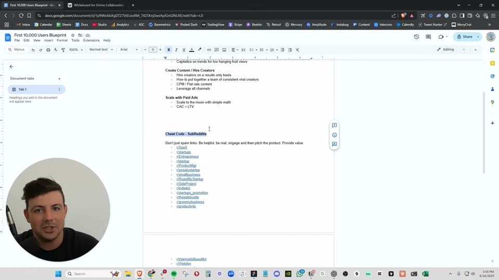499x280 pixels.
Task: Open the Edit menu
Action: (27, 40)
